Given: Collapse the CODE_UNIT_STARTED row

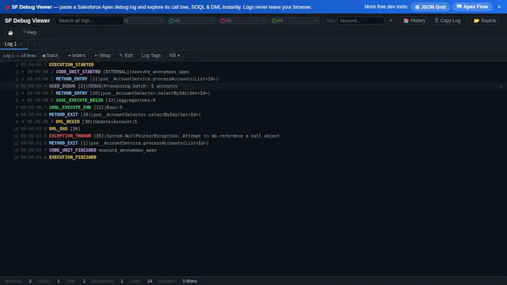Looking at the screenshot, I should point(23,72).
